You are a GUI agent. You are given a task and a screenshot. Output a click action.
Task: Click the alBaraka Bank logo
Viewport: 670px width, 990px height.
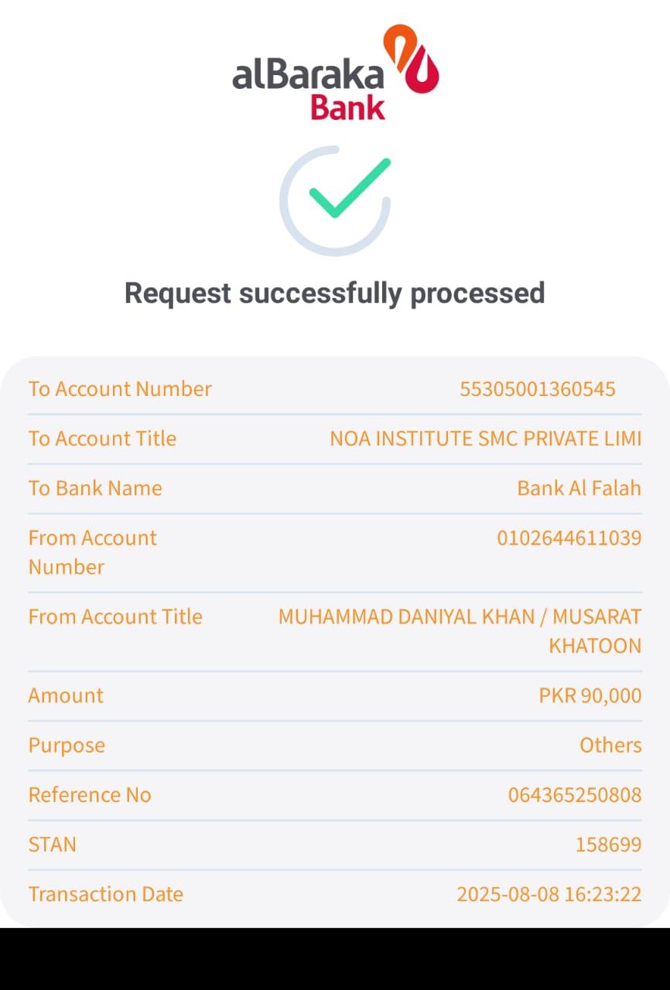click(335, 73)
